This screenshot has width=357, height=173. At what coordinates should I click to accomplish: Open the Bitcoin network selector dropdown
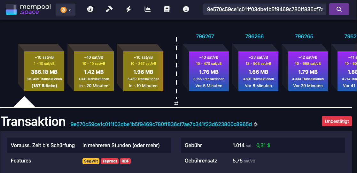point(66,10)
